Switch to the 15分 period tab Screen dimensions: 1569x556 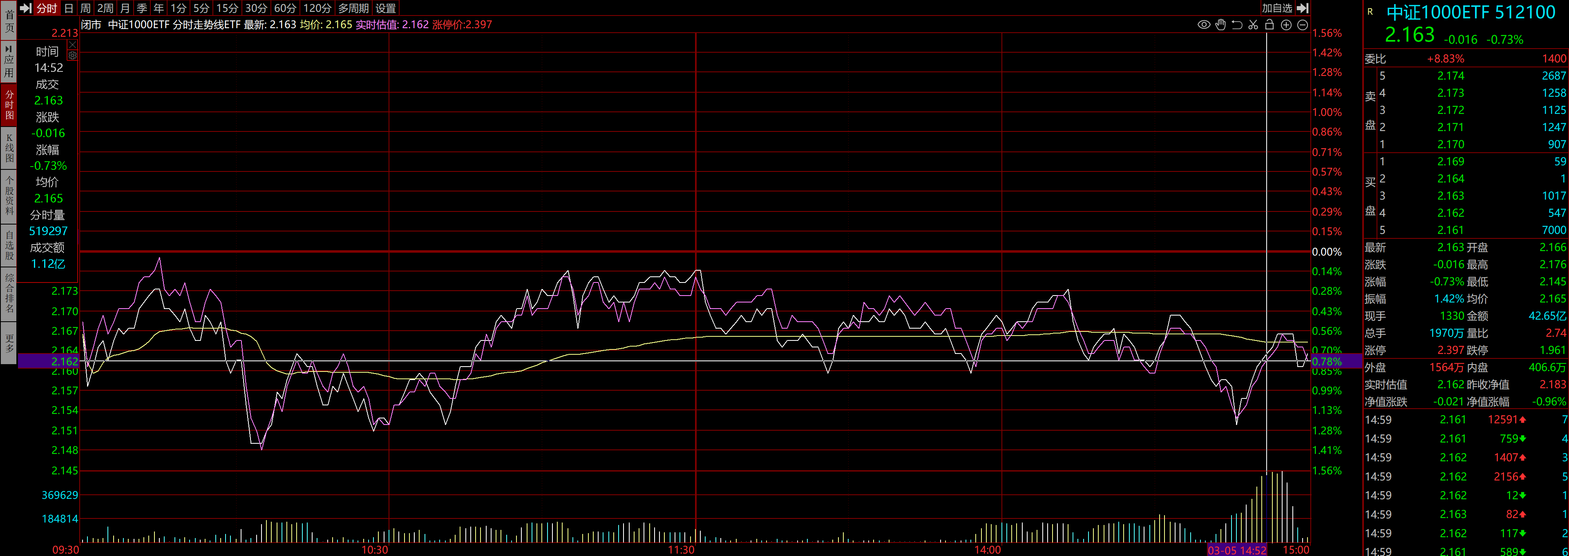pos(227,8)
